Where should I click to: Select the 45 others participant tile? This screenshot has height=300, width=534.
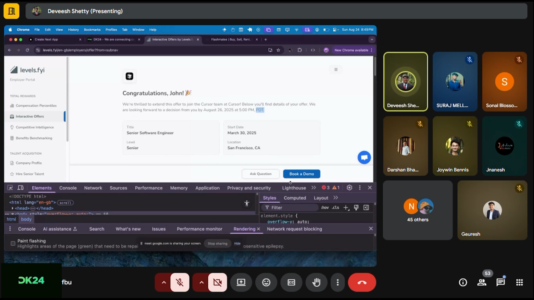(x=418, y=210)
